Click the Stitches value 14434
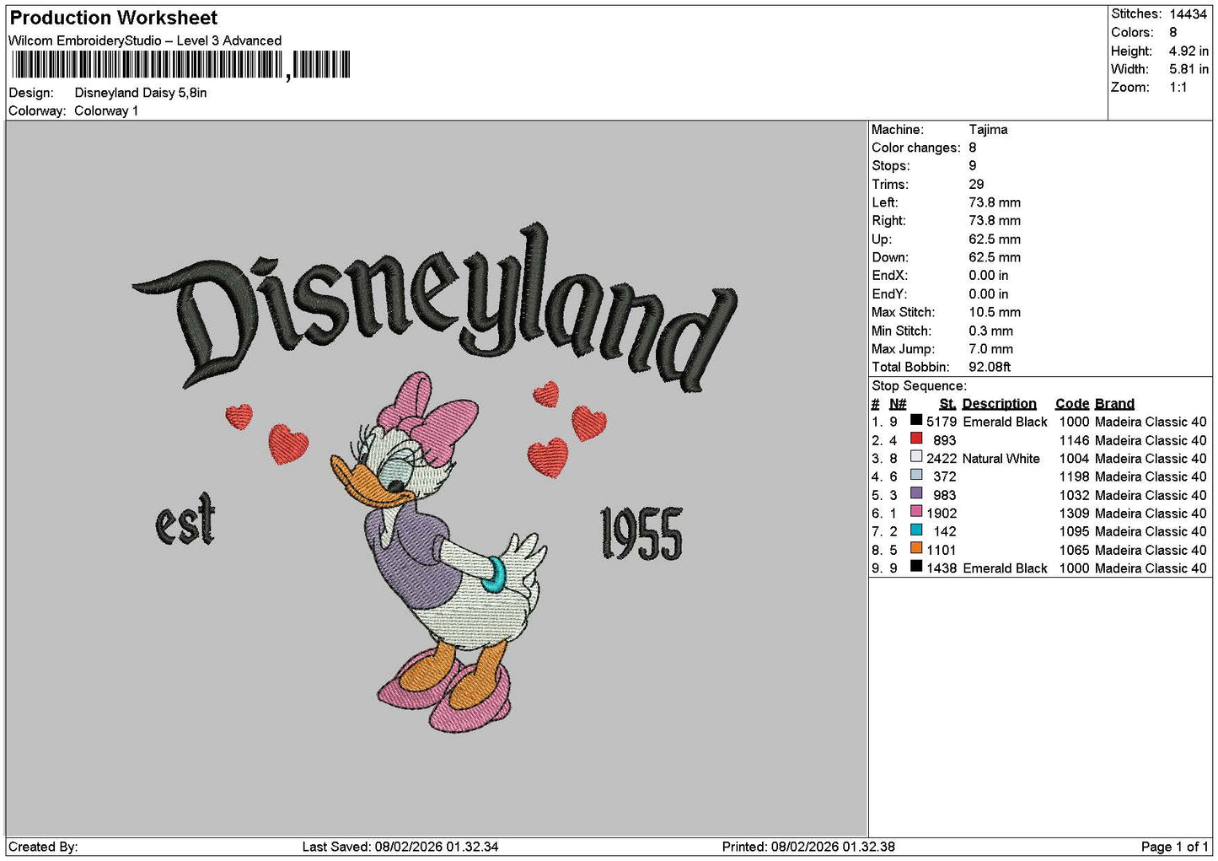This screenshot has height=861, width=1218. 1188,13
